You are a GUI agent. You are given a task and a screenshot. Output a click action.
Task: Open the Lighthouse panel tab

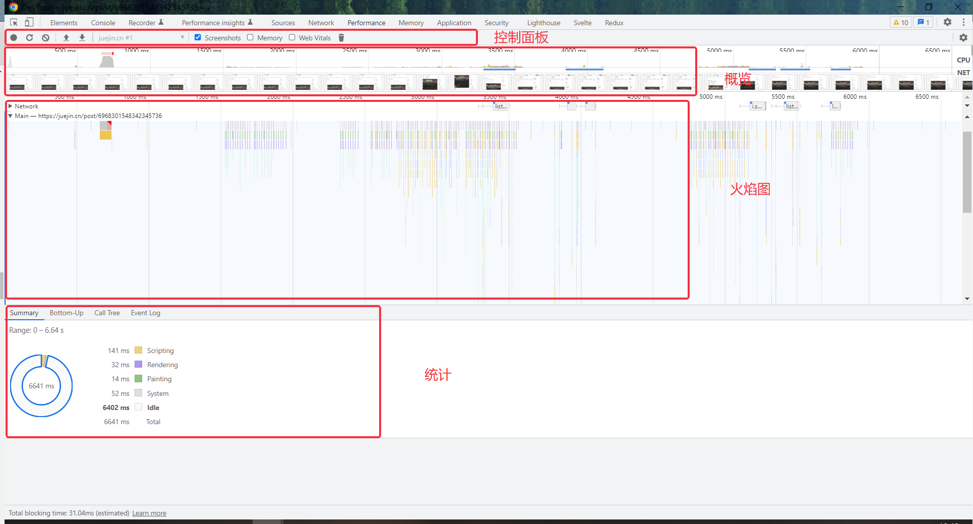(x=543, y=23)
